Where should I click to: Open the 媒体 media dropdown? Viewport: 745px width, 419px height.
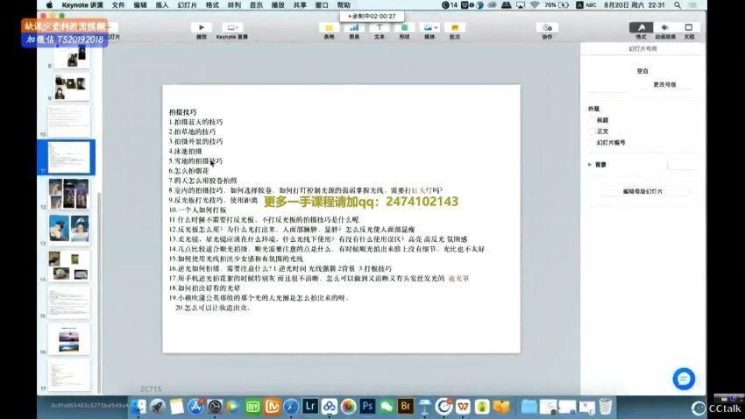(x=429, y=27)
